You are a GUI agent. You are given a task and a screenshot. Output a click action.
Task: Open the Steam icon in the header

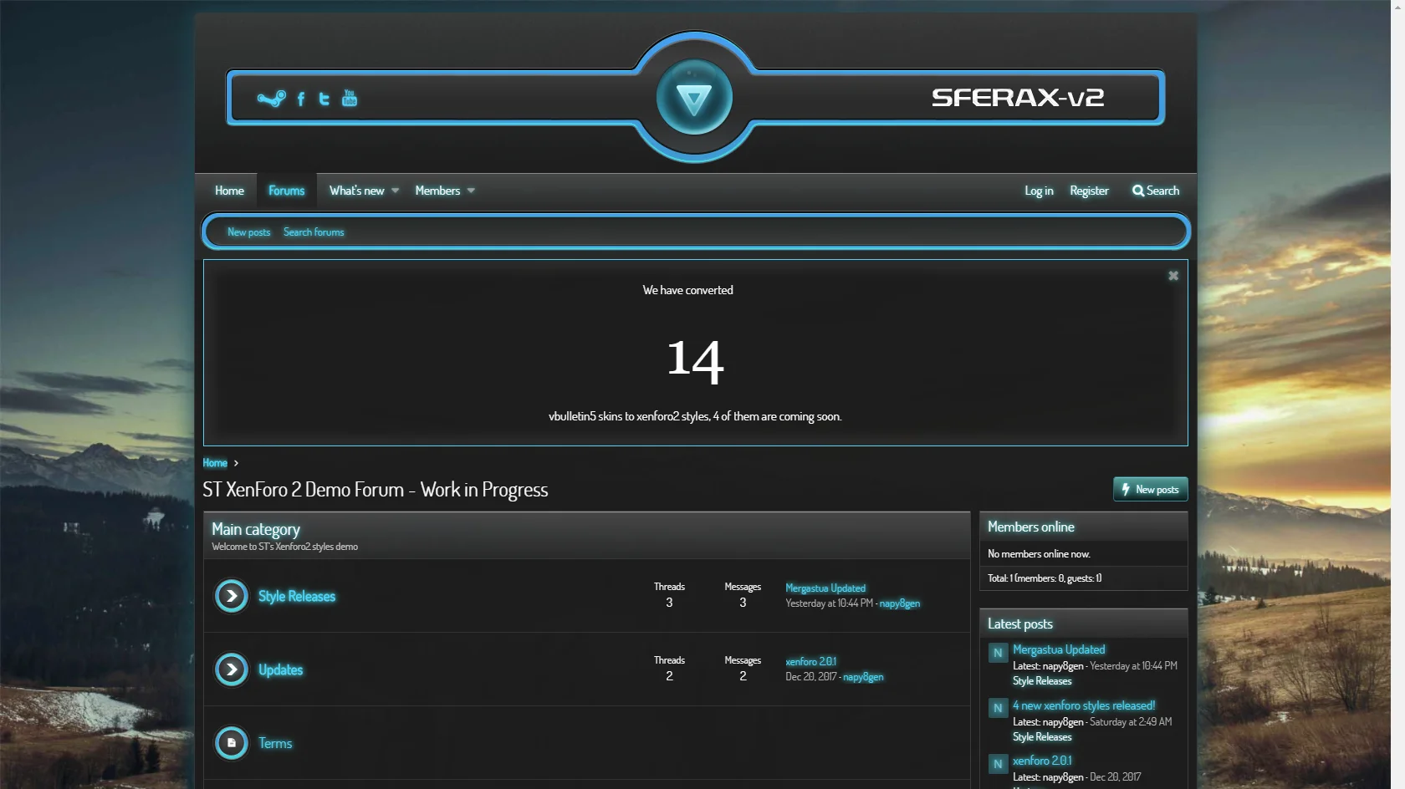point(269,99)
